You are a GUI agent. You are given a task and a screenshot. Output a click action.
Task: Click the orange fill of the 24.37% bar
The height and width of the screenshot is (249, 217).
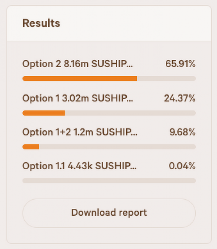click(44, 113)
